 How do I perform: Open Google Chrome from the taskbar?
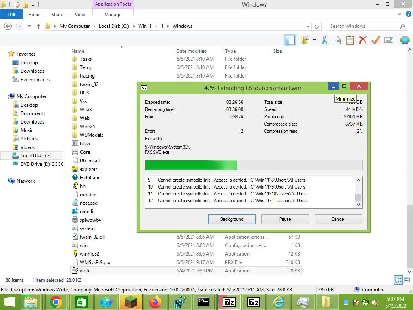tap(56, 302)
